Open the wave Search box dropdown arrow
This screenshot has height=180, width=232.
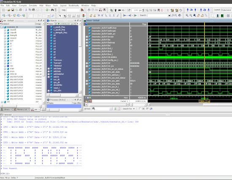169,15
